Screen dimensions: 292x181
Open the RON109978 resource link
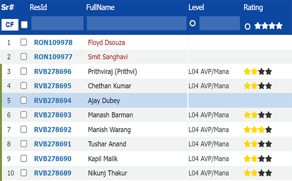(x=53, y=42)
